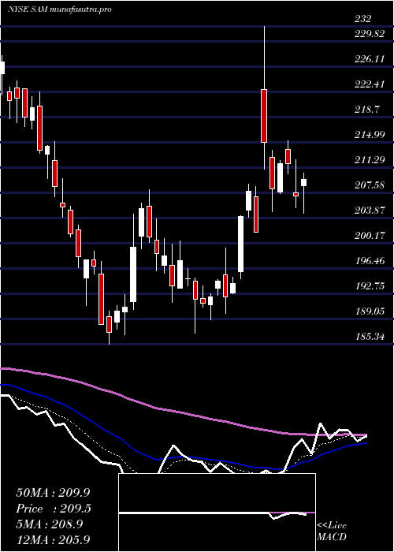Click the Price : 209.5 readout
Screen dimensions: 394x552
click(x=54, y=509)
